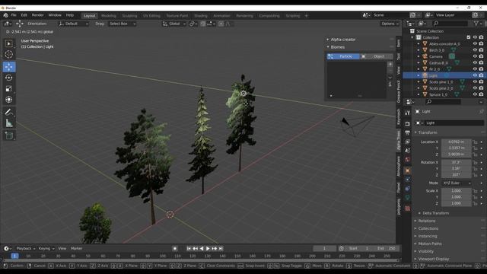
Task: Click the End frame 250 field
Action: pyautogui.click(x=387, y=249)
